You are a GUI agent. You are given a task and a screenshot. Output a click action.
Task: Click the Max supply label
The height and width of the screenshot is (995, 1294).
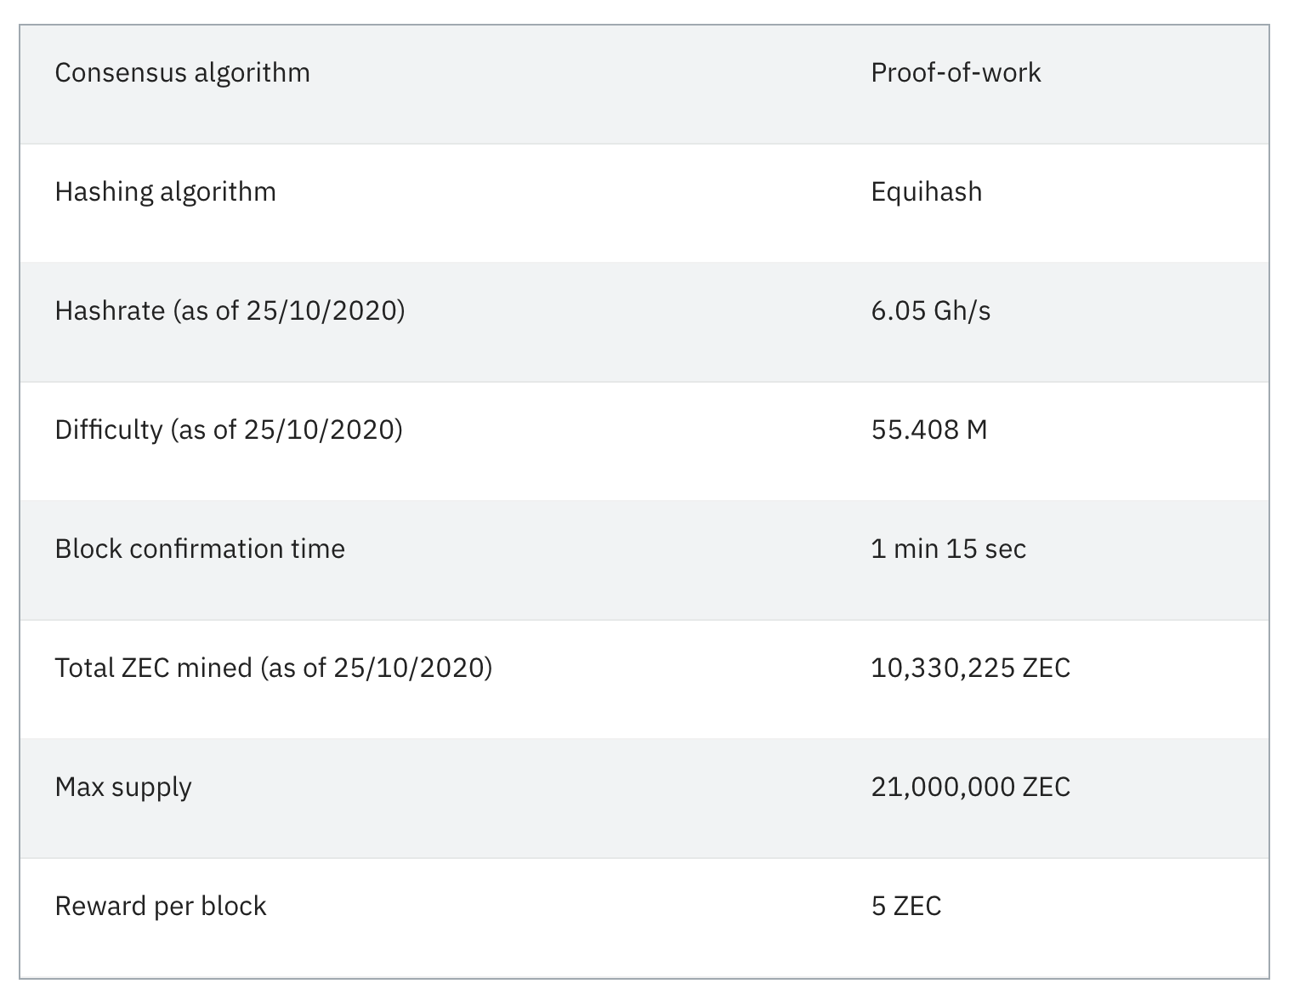point(123,787)
